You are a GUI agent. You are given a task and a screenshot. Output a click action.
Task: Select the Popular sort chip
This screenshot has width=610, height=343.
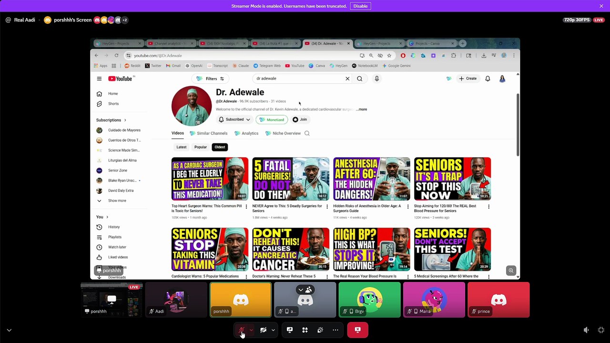[201, 147]
